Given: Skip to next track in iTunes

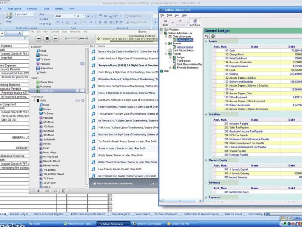Looking at the screenshot, I should tap(55, 39).
